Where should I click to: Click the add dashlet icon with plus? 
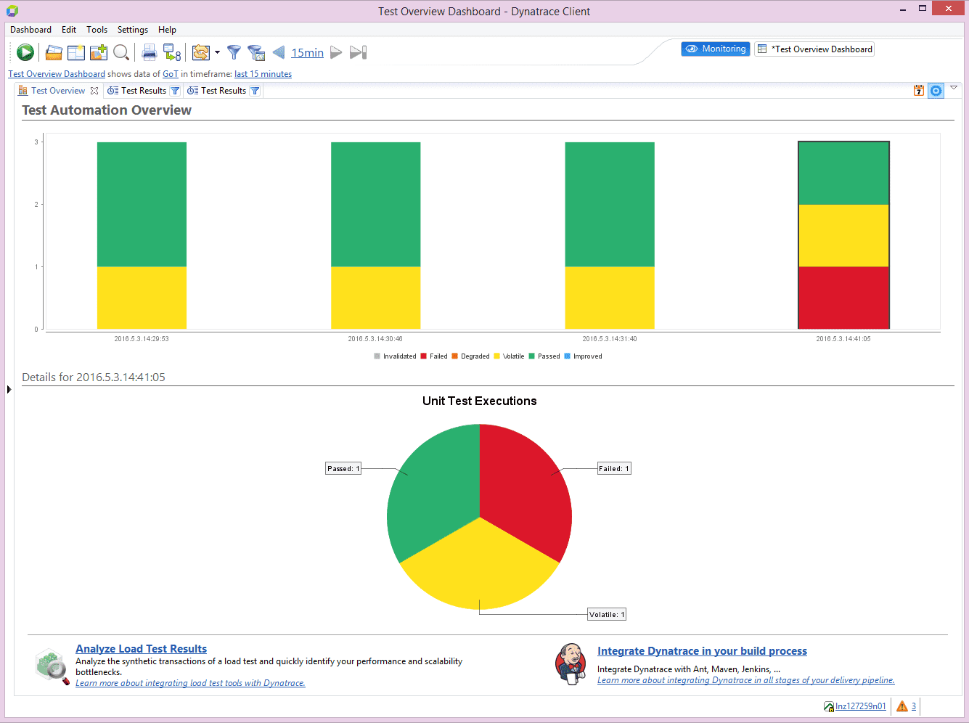click(99, 52)
